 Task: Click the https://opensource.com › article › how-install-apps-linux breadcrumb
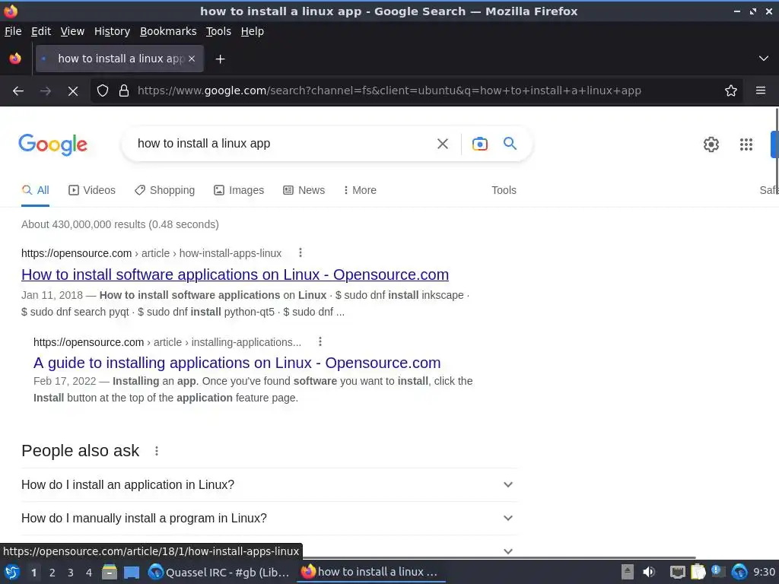coord(151,253)
